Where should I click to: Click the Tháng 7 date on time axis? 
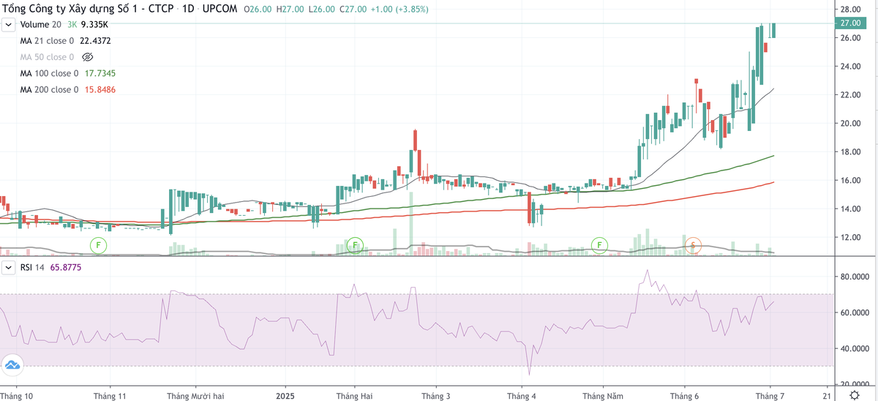770,396
